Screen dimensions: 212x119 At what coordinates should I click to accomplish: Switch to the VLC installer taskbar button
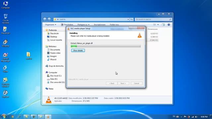pyautogui.click(x=48, y=117)
